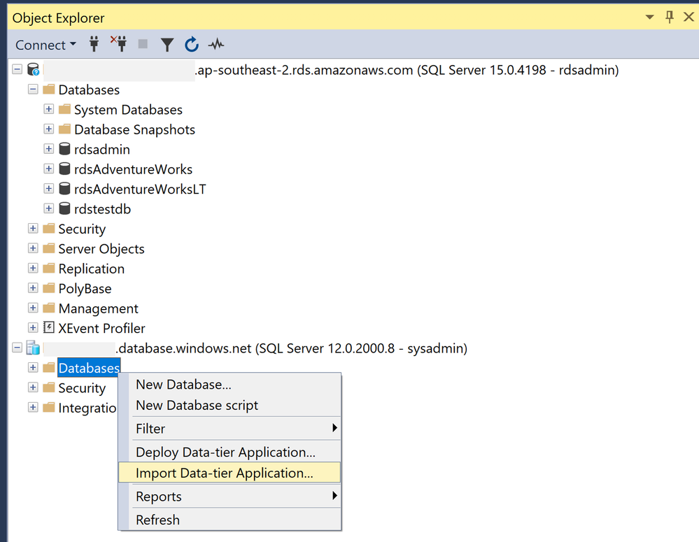
Task: Click the Stop square toolbar icon
Action: (143, 43)
